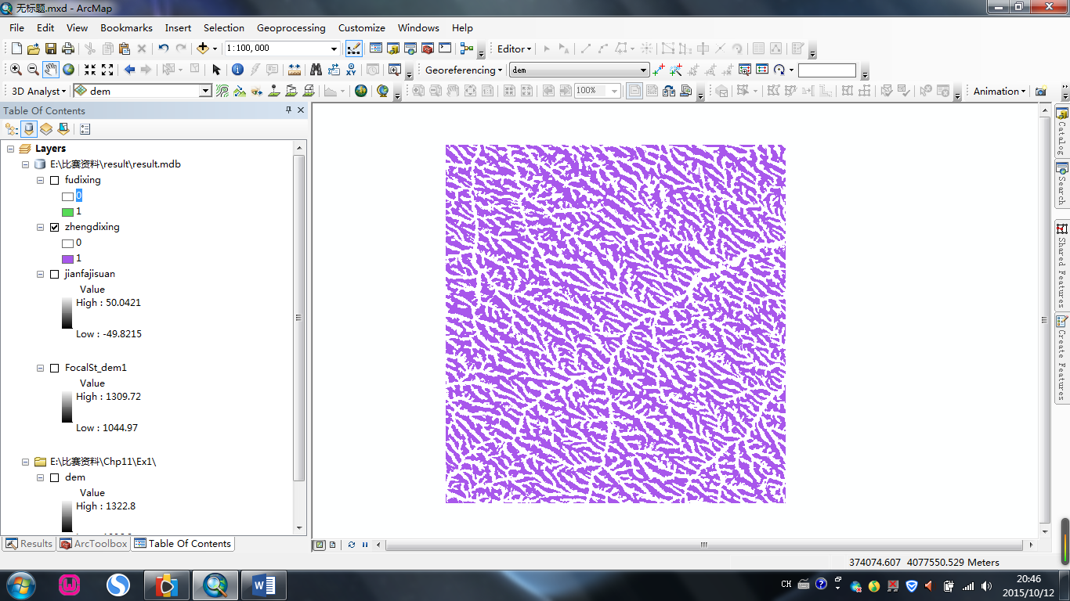
Task: Click the New Map File icon
Action: click(x=16, y=49)
